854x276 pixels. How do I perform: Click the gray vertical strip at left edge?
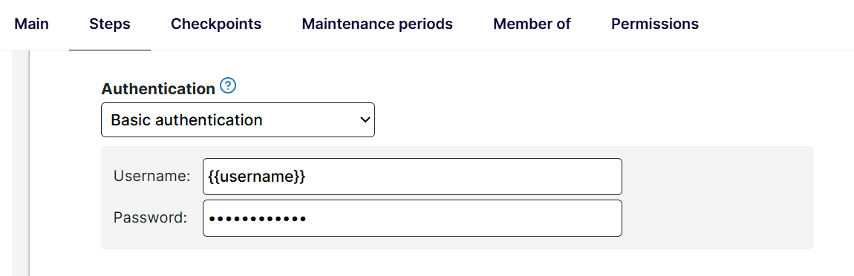pos(20,163)
